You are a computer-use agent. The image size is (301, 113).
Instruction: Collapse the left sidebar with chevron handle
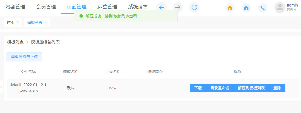coord(1,87)
